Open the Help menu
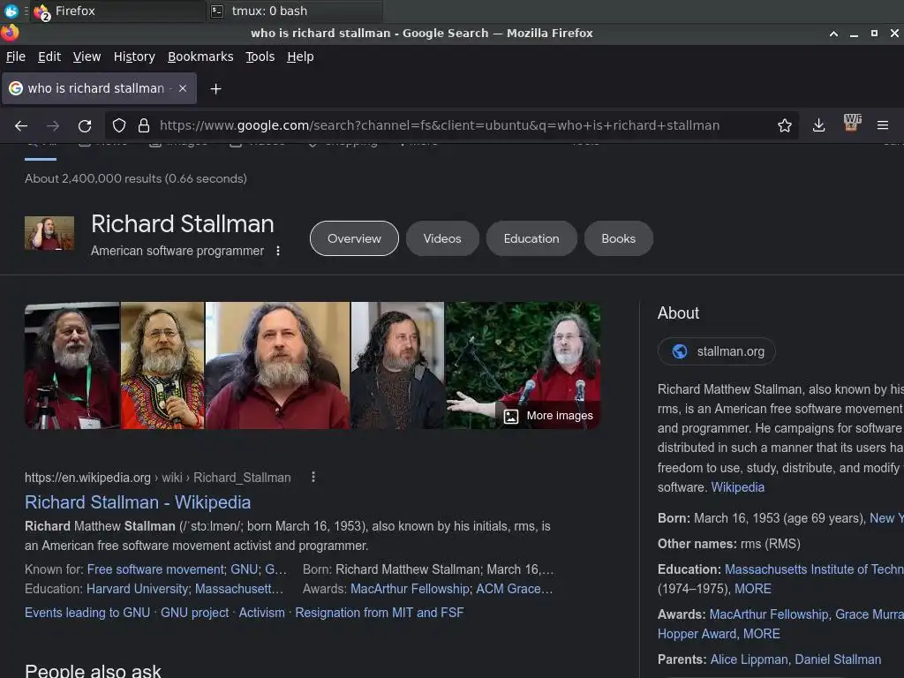 click(300, 56)
